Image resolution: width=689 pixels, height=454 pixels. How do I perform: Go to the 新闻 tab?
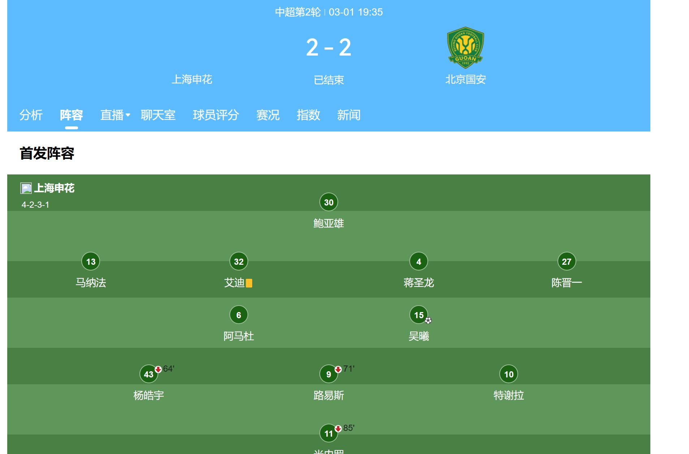coord(349,115)
